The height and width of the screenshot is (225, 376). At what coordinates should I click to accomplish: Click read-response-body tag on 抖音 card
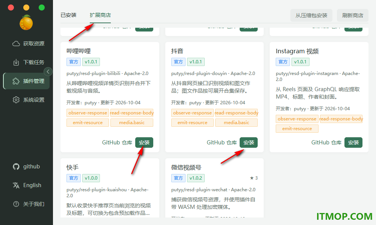click(236, 113)
